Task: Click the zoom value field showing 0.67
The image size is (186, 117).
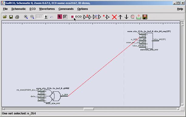Action: pyautogui.click(x=39, y=17)
